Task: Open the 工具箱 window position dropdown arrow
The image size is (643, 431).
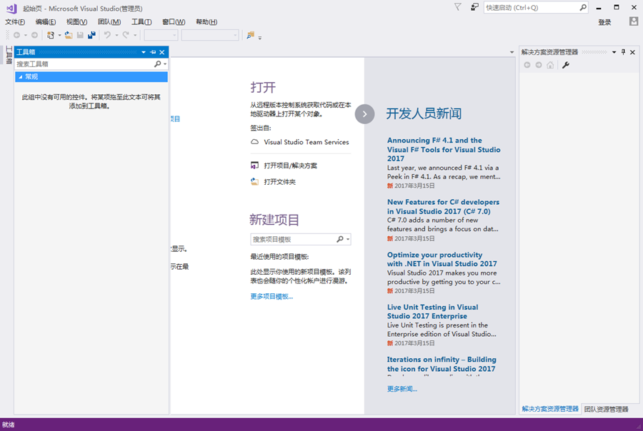Action: [x=144, y=52]
